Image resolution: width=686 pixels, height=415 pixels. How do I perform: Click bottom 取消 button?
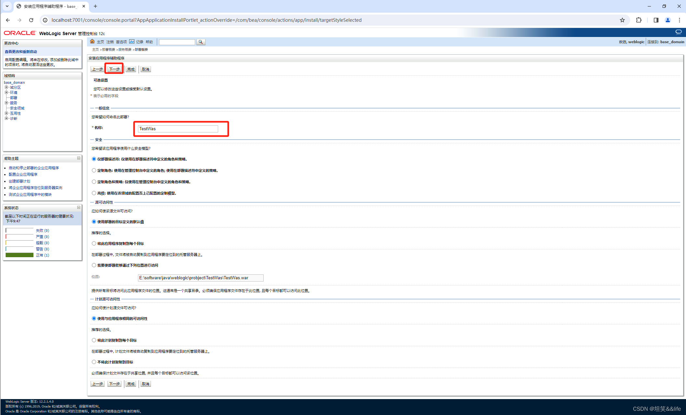click(x=145, y=384)
